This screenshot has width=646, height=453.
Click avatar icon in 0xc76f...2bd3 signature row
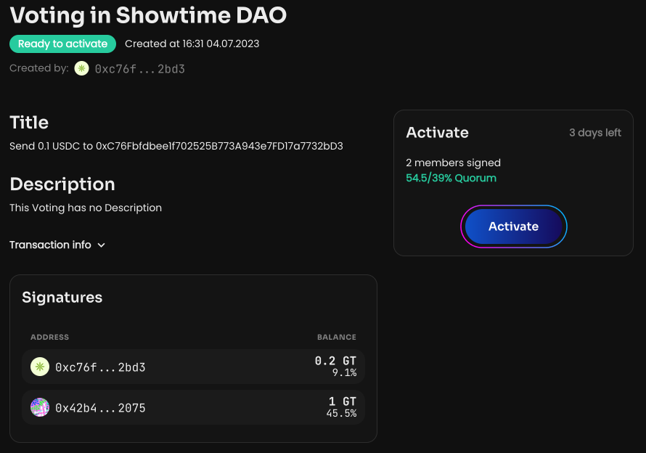pyautogui.click(x=40, y=367)
